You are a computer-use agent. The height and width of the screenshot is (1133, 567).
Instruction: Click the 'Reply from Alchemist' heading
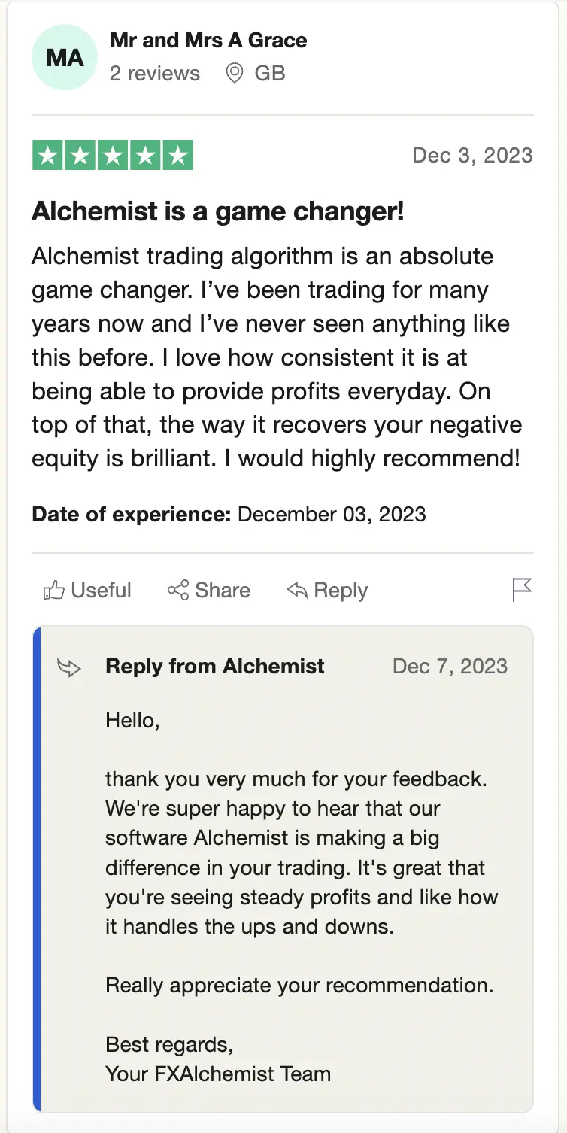[x=215, y=667]
